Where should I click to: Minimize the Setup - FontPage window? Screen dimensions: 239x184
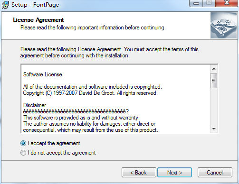(x=196, y=3)
